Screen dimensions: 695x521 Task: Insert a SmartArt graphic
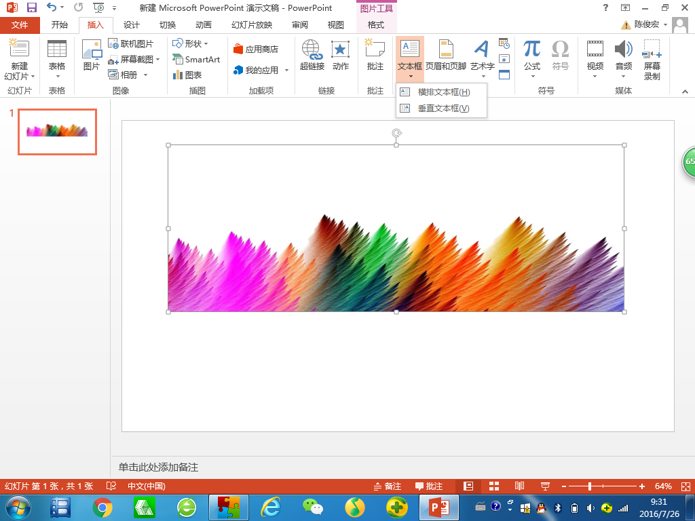[x=196, y=59]
